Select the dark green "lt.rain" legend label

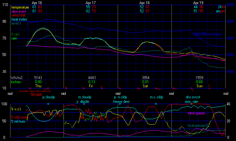pyautogui.click(x=16, y=34)
